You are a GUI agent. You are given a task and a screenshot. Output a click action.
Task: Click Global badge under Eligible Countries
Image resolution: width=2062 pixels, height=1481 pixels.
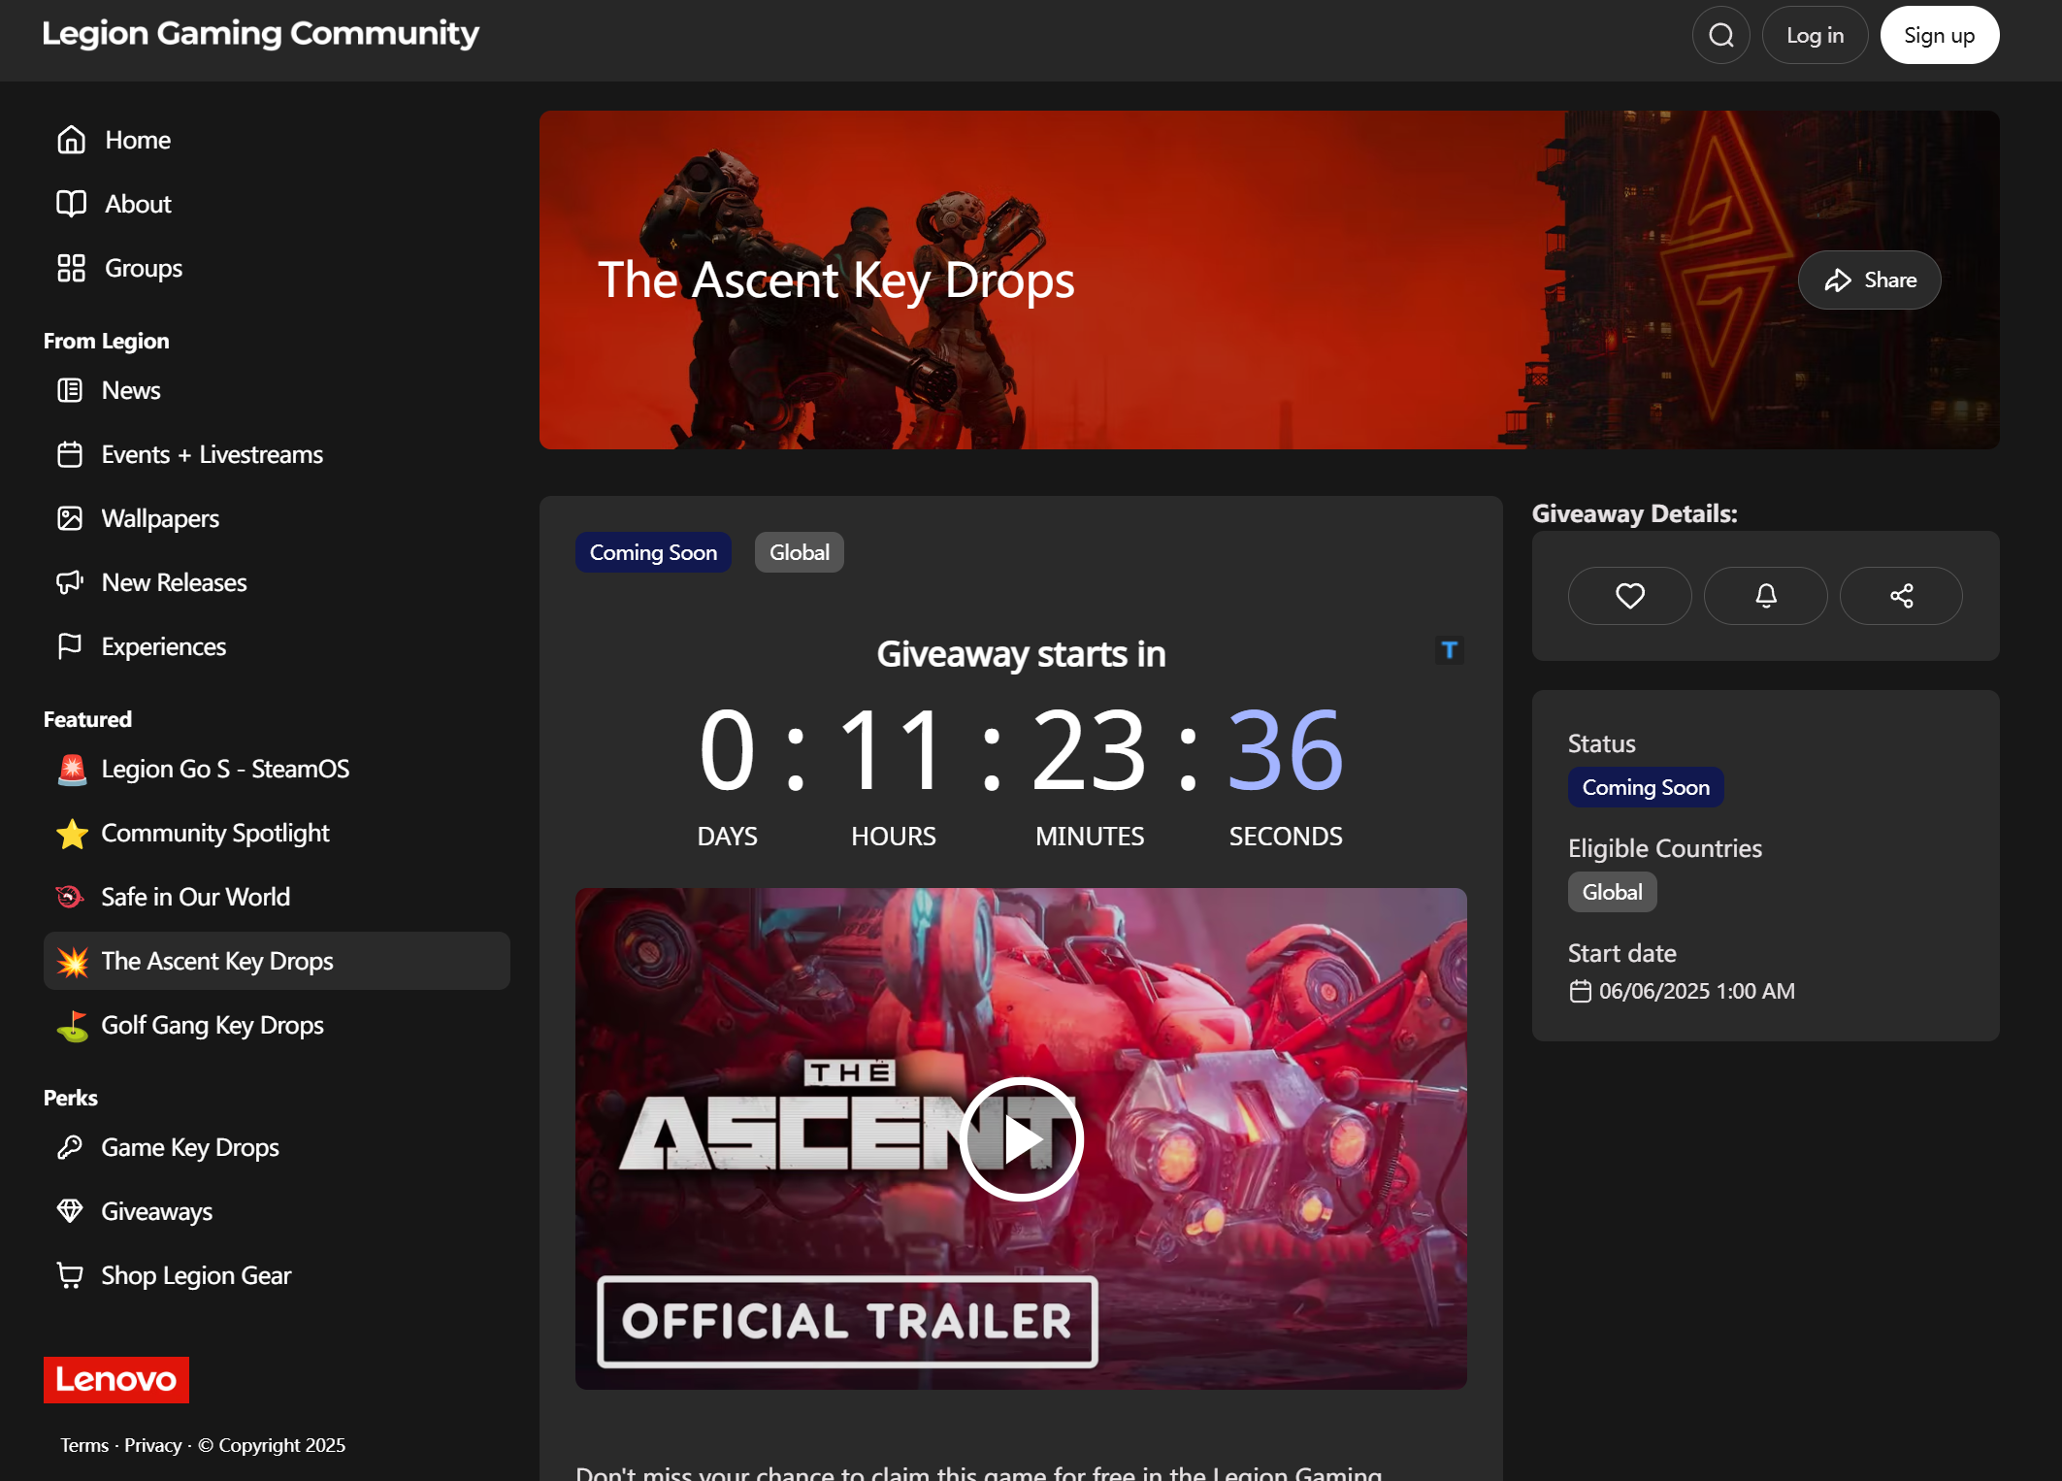coord(1612,892)
